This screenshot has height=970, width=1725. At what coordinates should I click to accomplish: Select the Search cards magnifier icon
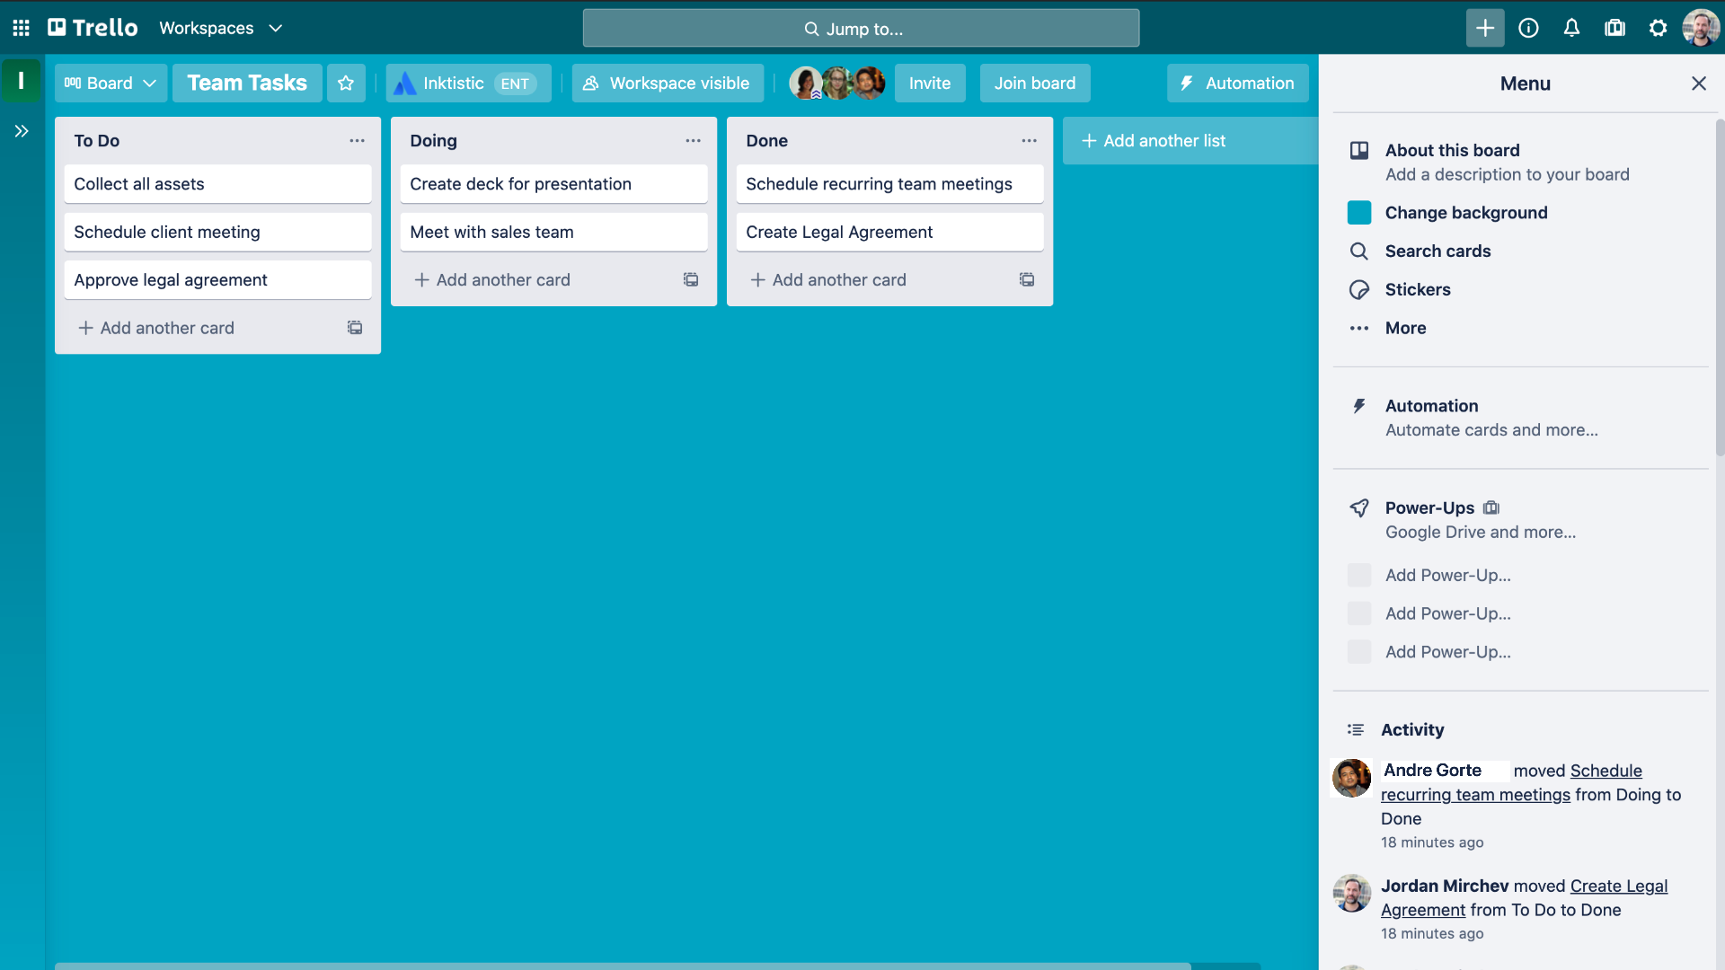1358,250
